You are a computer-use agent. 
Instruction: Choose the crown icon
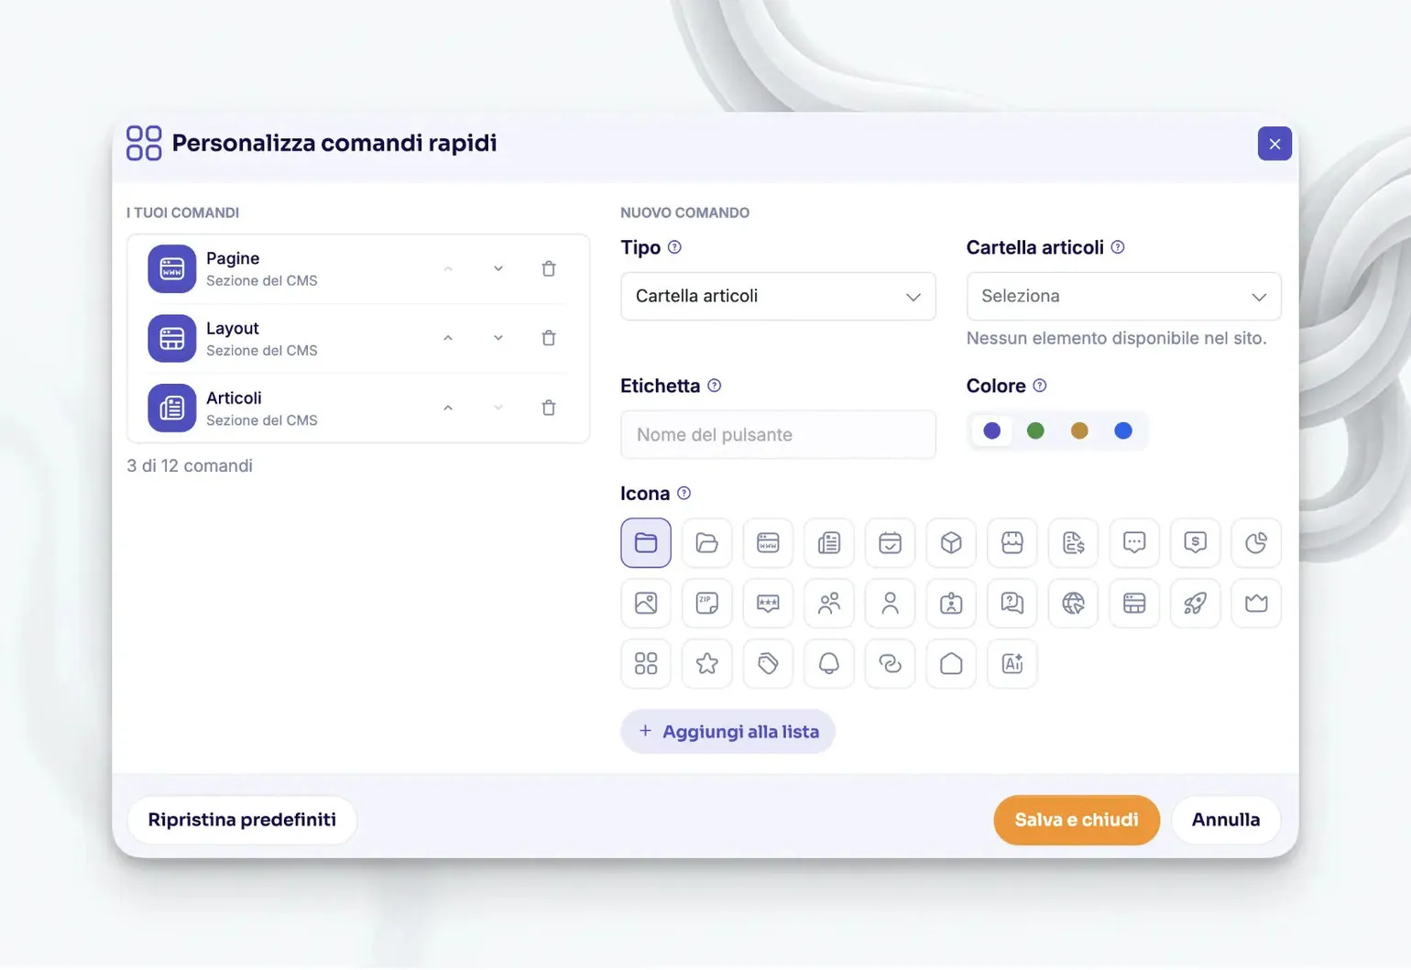coord(1256,603)
